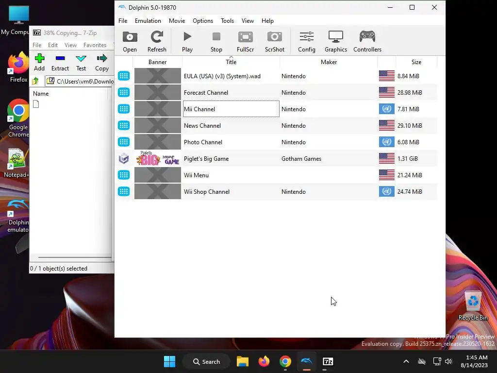This screenshot has width=497, height=373.
Task: Show hidden tray icons chevron
Action: click(406, 361)
